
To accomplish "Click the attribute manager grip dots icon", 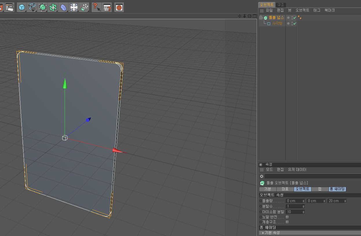I will tap(262, 170).
